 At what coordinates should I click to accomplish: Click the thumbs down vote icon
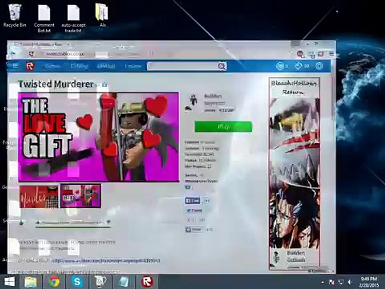108,222
